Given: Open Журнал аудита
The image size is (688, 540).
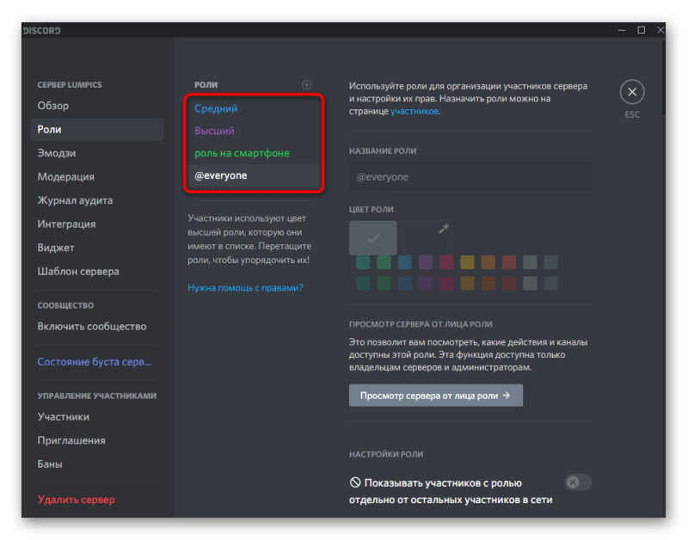Looking at the screenshot, I should 97,200.
